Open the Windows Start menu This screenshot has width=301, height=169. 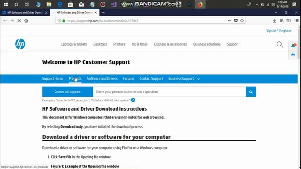click(6, 4)
